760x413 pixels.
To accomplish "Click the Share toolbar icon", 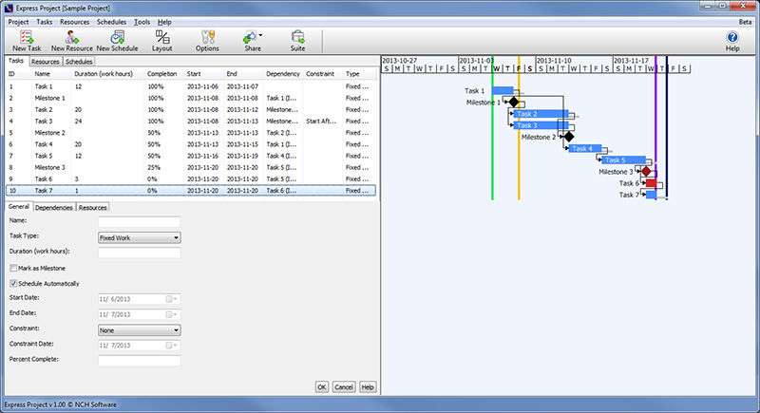I will [x=252, y=39].
